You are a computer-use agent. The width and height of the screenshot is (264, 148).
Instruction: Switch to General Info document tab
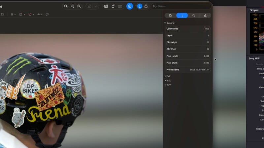coord(170,15)
